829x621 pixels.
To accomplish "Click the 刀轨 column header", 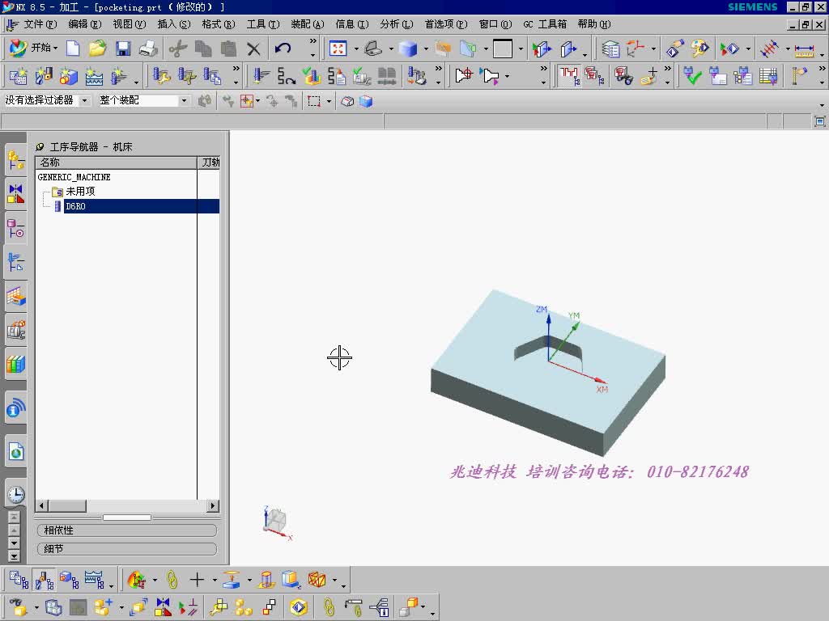I will point(209,163).
